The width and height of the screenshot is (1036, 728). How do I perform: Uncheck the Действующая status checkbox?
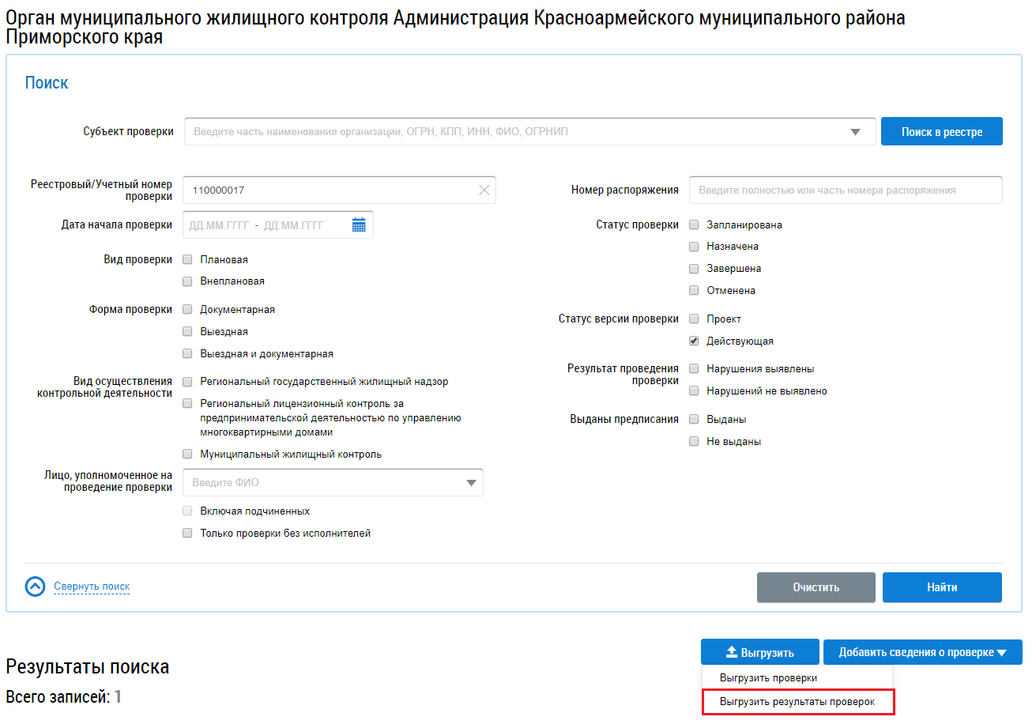(694, 341)
